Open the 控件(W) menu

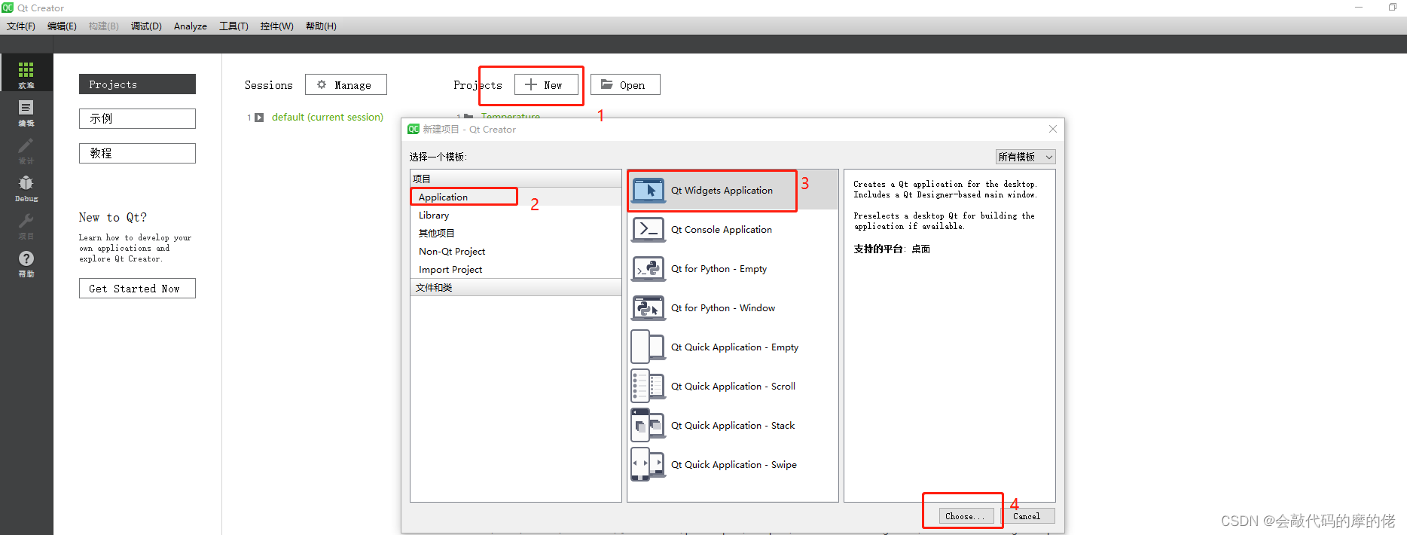(x=276, y=26)
